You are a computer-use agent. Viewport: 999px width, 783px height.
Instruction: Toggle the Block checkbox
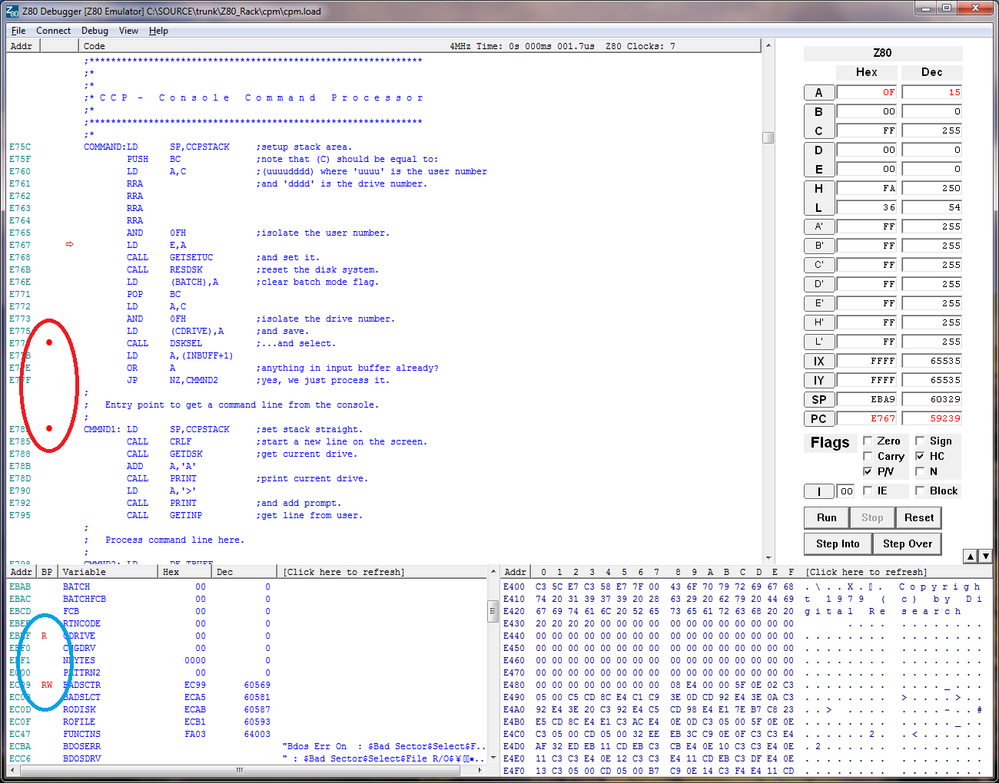point(920,491)
